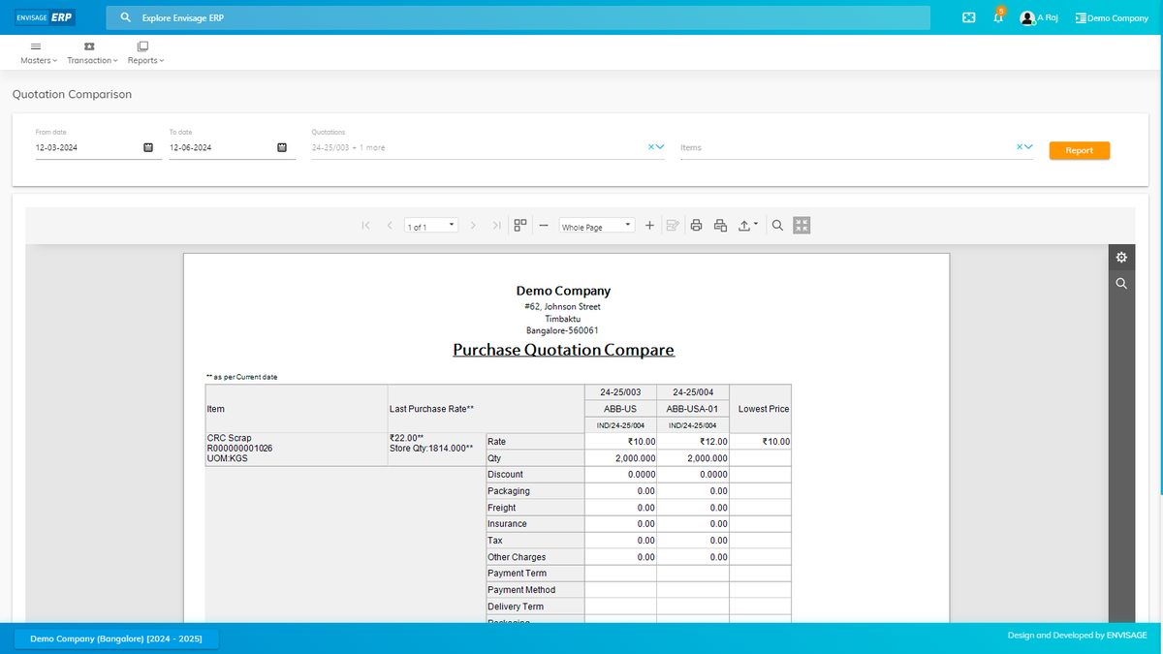Expand the Items dropdown
This screenshot has width=1163, height=654.
1028,147
